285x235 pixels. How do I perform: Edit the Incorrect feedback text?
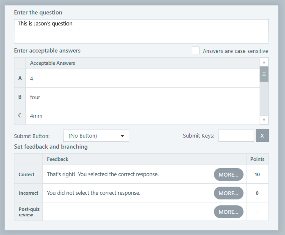[x=94, y=193]
